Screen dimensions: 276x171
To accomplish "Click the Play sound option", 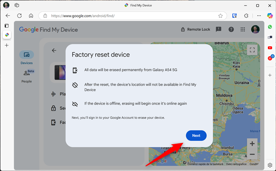I will (x=58, y=94).
